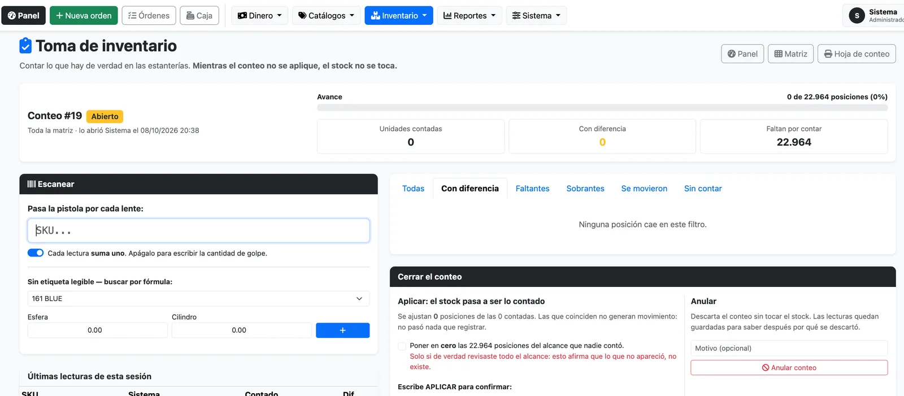Switch to the Se movieron tab

pos(644,189)
